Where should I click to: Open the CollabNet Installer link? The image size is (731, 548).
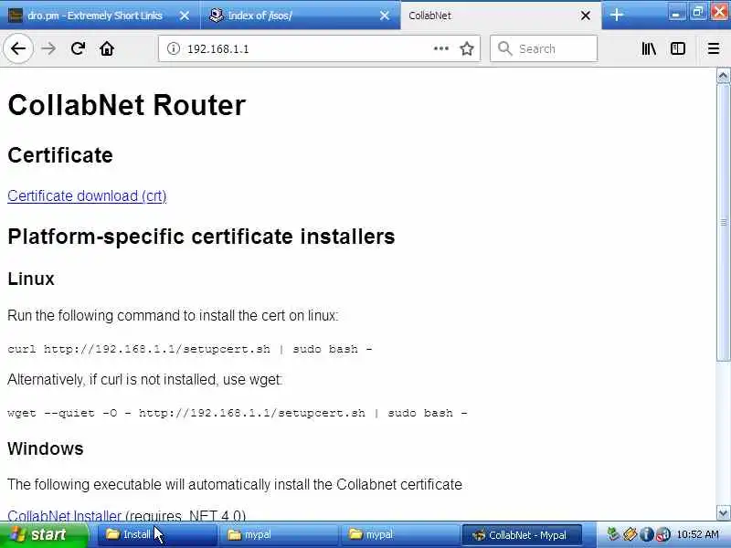[x=64, y=515]
